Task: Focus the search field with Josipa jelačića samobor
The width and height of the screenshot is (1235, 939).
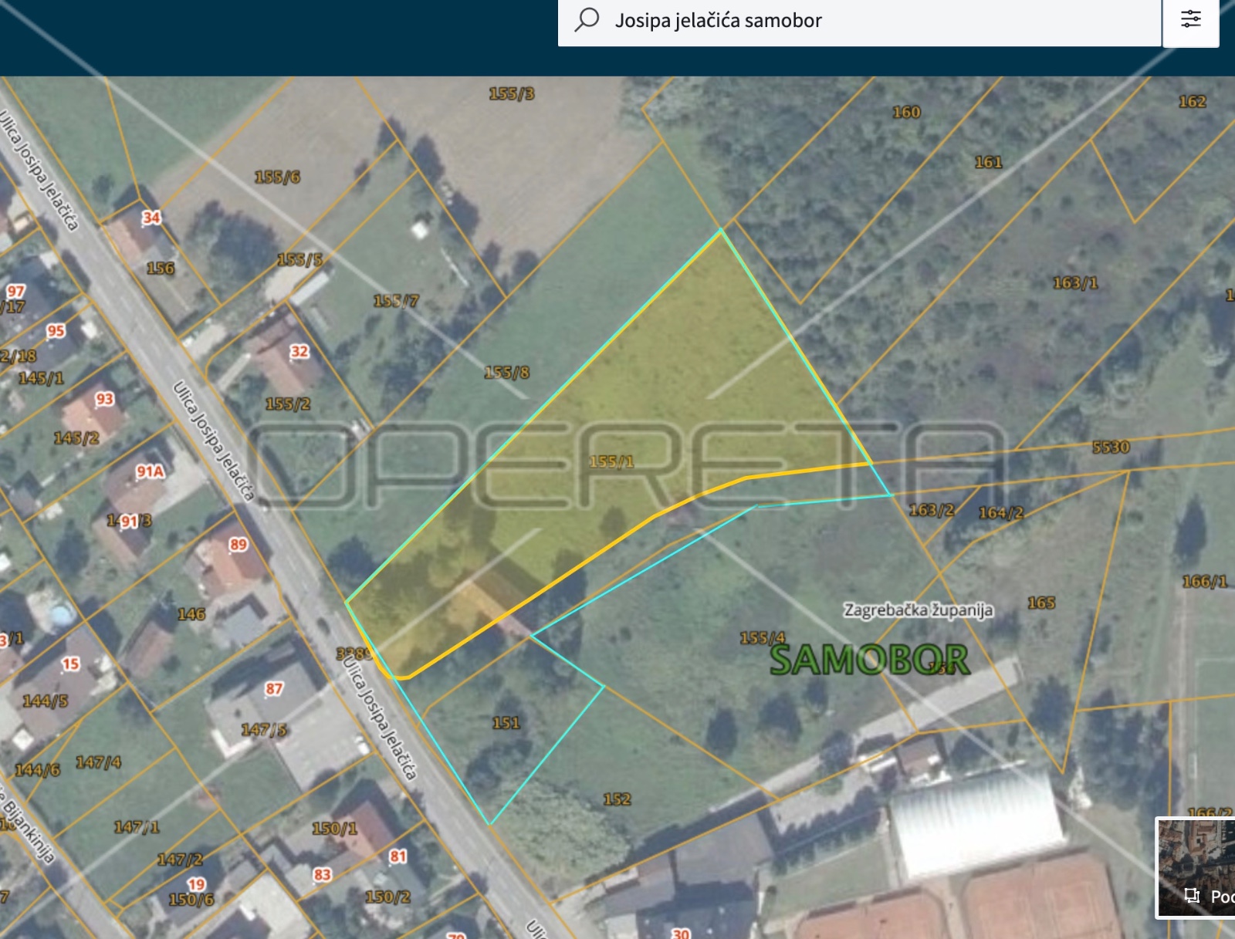Action: pos(859,20)
